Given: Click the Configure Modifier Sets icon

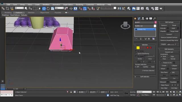Looking at the screenshot, I should point(154,39).
